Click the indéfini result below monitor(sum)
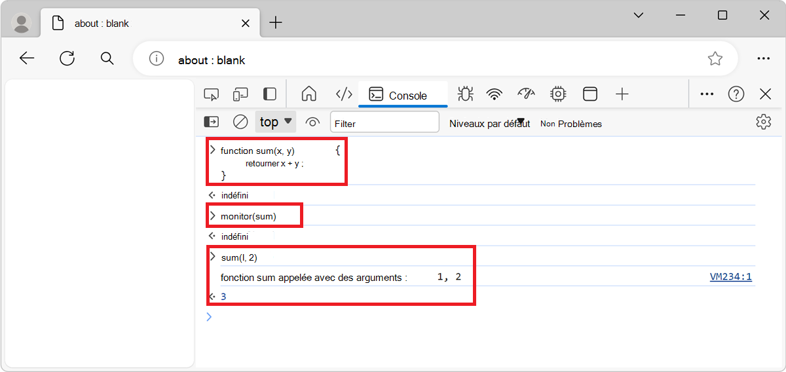 [x=234, y=236]
